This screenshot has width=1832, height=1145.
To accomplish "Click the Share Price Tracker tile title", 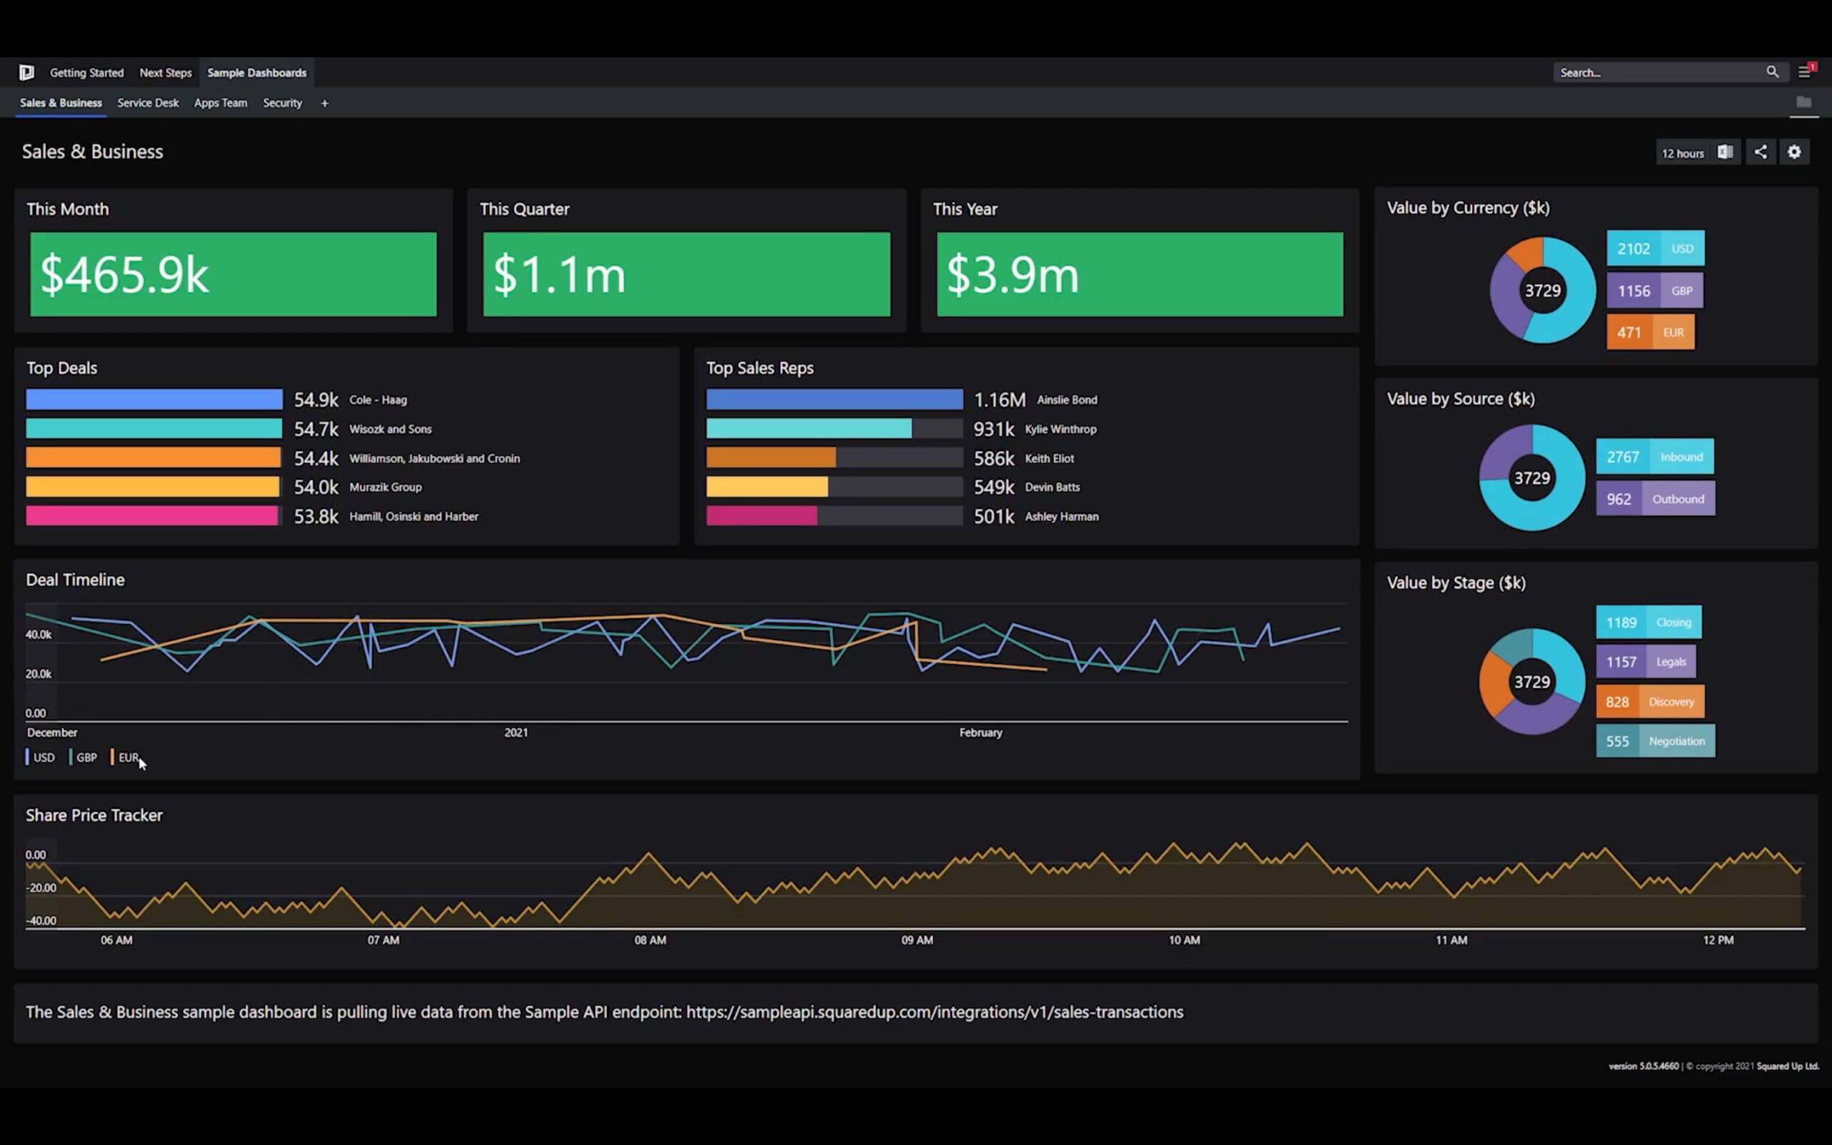I will point(94,816).
